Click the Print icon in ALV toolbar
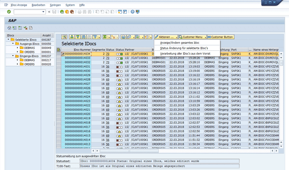The height and width of the screenshot is (170, 289). pos(123,37)
